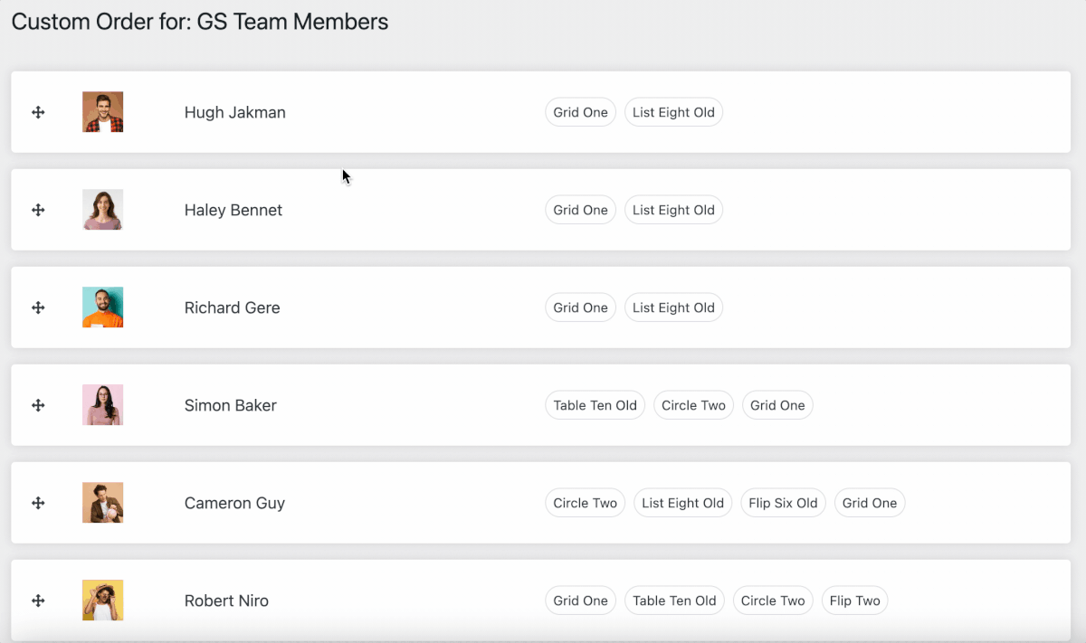Click the Richard Gere member name

(232, 307)
